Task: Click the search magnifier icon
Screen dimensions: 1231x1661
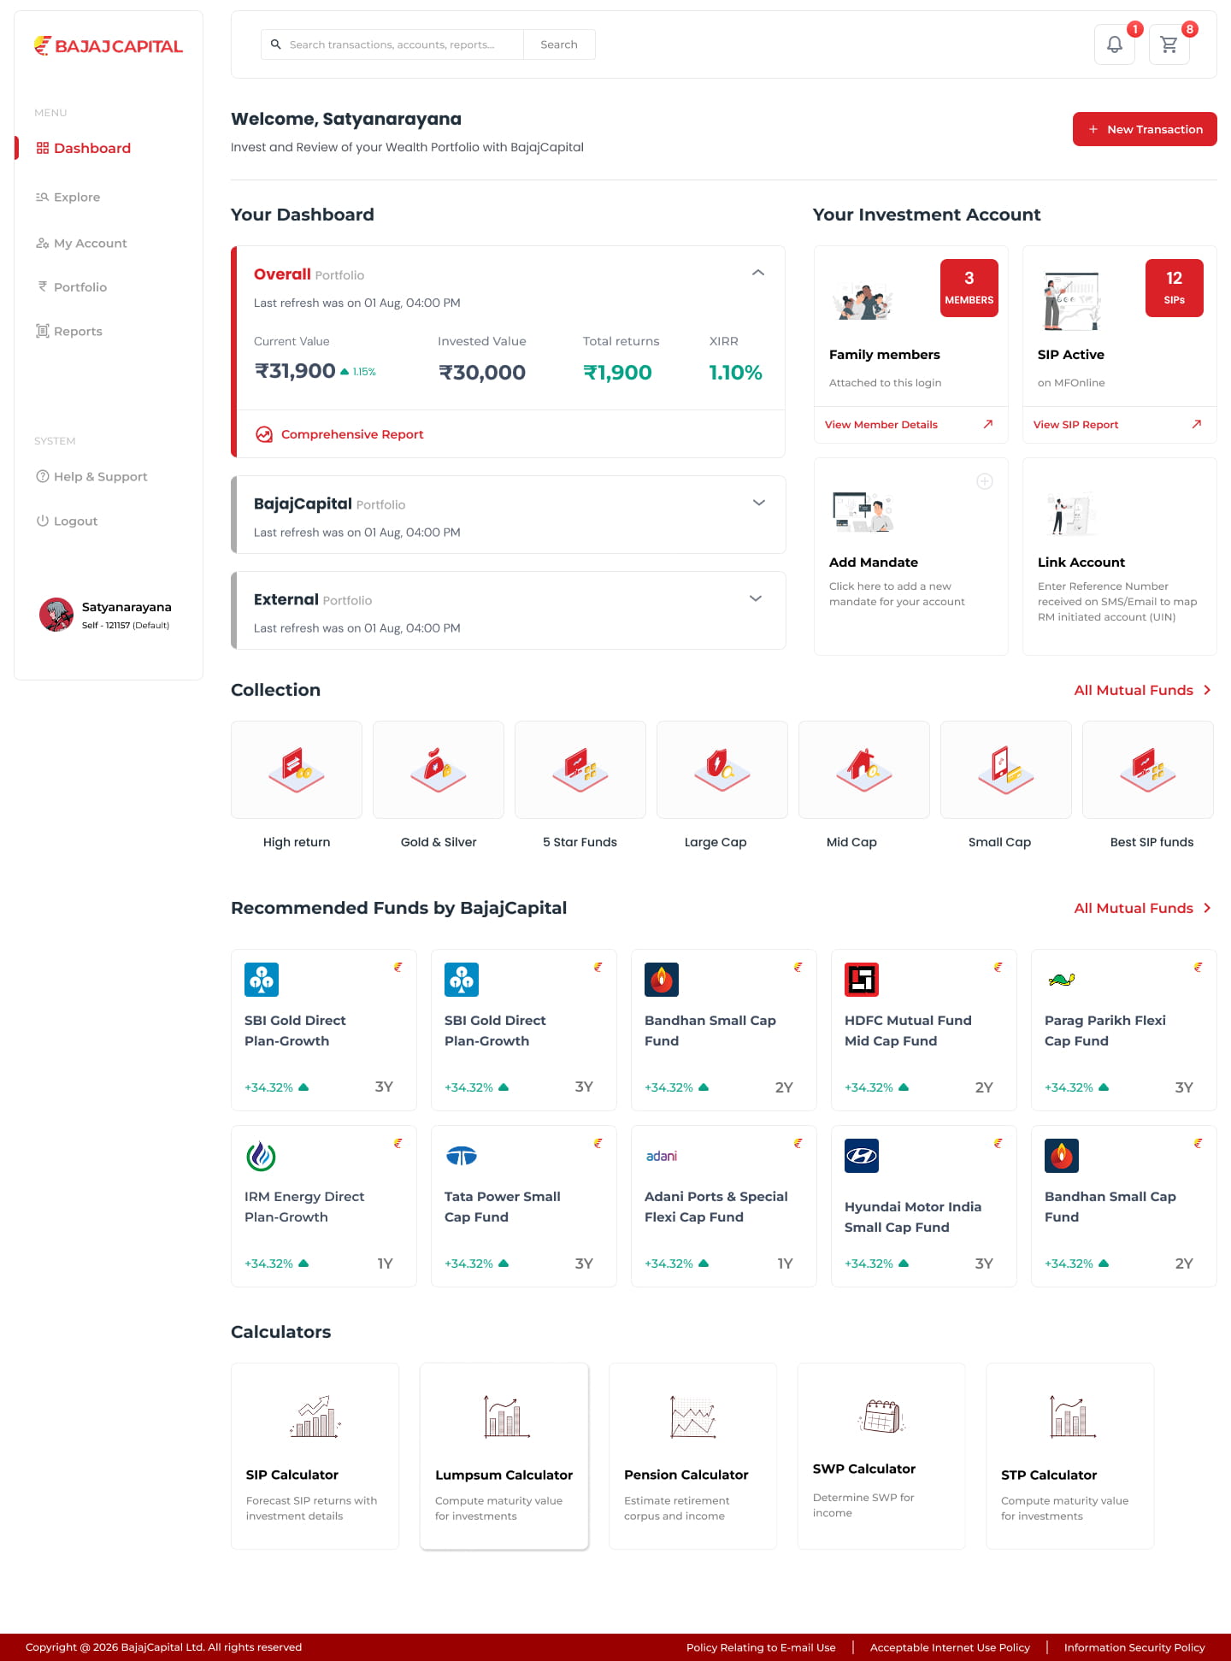Action: pyautogui.click(x=276, y=44)
